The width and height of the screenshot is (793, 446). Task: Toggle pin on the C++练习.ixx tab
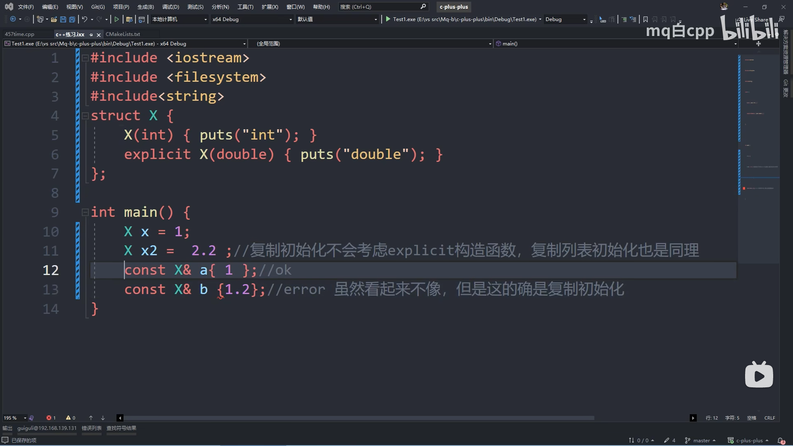point(91,35)
